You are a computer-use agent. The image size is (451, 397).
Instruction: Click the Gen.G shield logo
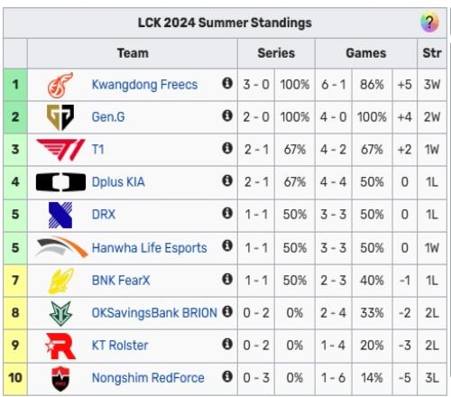coord(60,117)
